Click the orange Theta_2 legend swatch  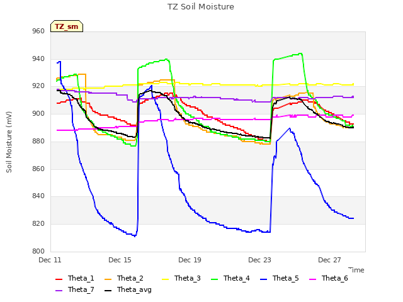coord(108,279)
